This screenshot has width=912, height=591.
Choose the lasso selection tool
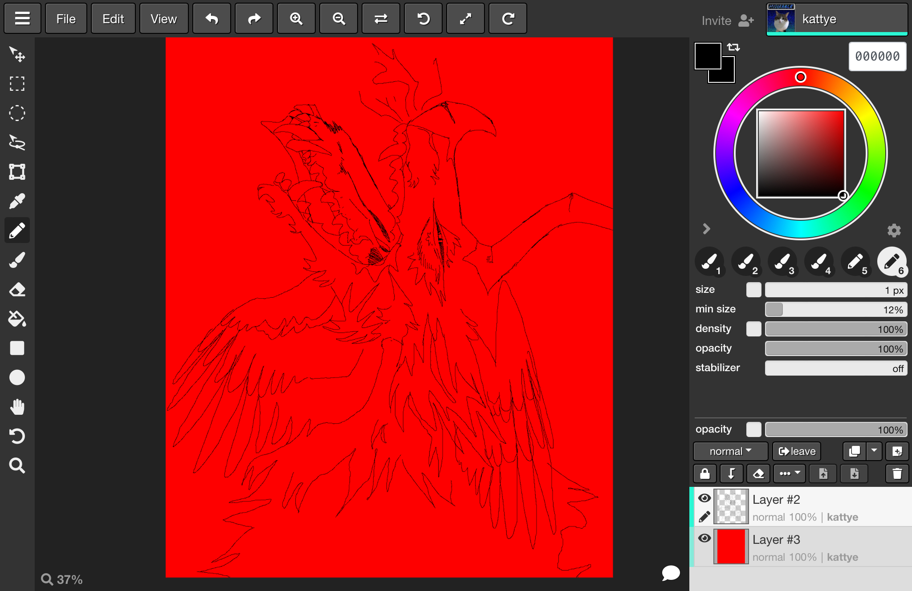(17, 142)
